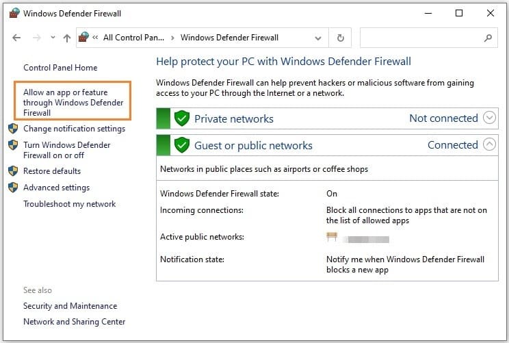Click the See also heading
This screenshot has width=509, height=343.
coord(38,290)
